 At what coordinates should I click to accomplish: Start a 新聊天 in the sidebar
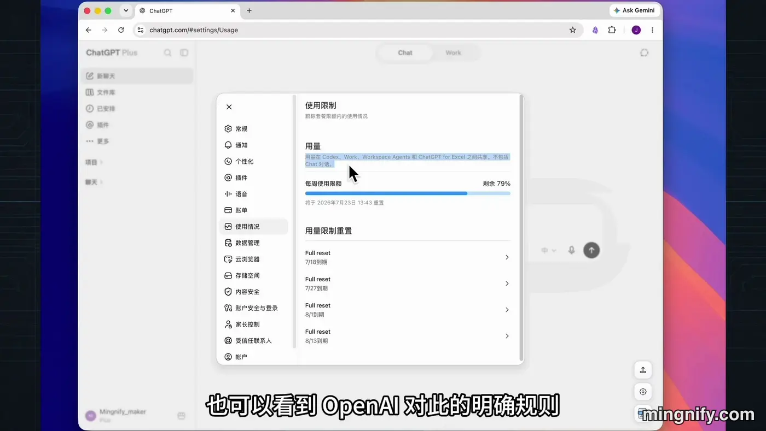pyautogui.click(x=137, y=76)
